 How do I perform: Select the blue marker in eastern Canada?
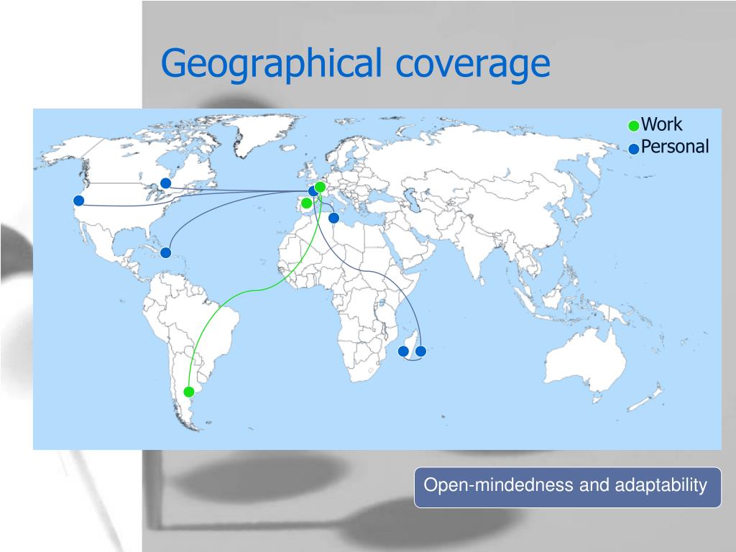pos(166,183)
